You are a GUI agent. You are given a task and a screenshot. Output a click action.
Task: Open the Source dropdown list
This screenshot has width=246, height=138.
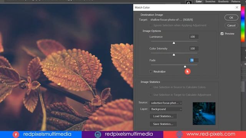click(x=166, y=103)
